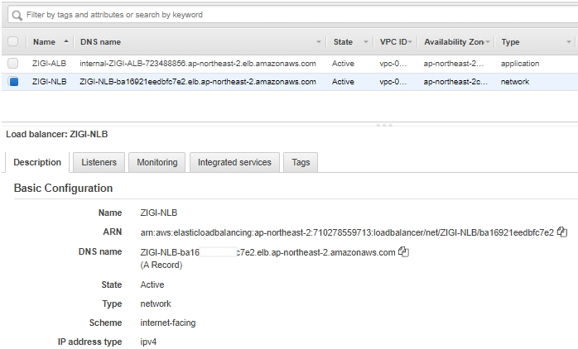This screenshot has width=578, height=349.
Task: Open the VPC ID column dropdown arrow
Action: tap(410, 42)
